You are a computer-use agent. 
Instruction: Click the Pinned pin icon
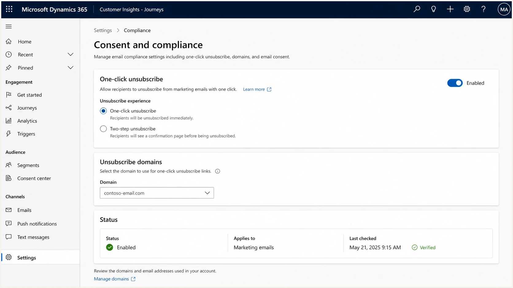click(9, 68)
